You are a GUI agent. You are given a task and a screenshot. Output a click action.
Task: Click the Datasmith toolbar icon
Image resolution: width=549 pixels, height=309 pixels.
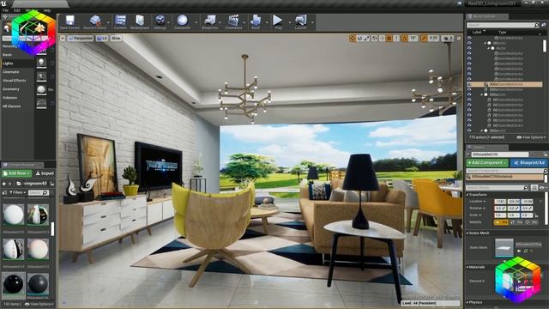183,22
